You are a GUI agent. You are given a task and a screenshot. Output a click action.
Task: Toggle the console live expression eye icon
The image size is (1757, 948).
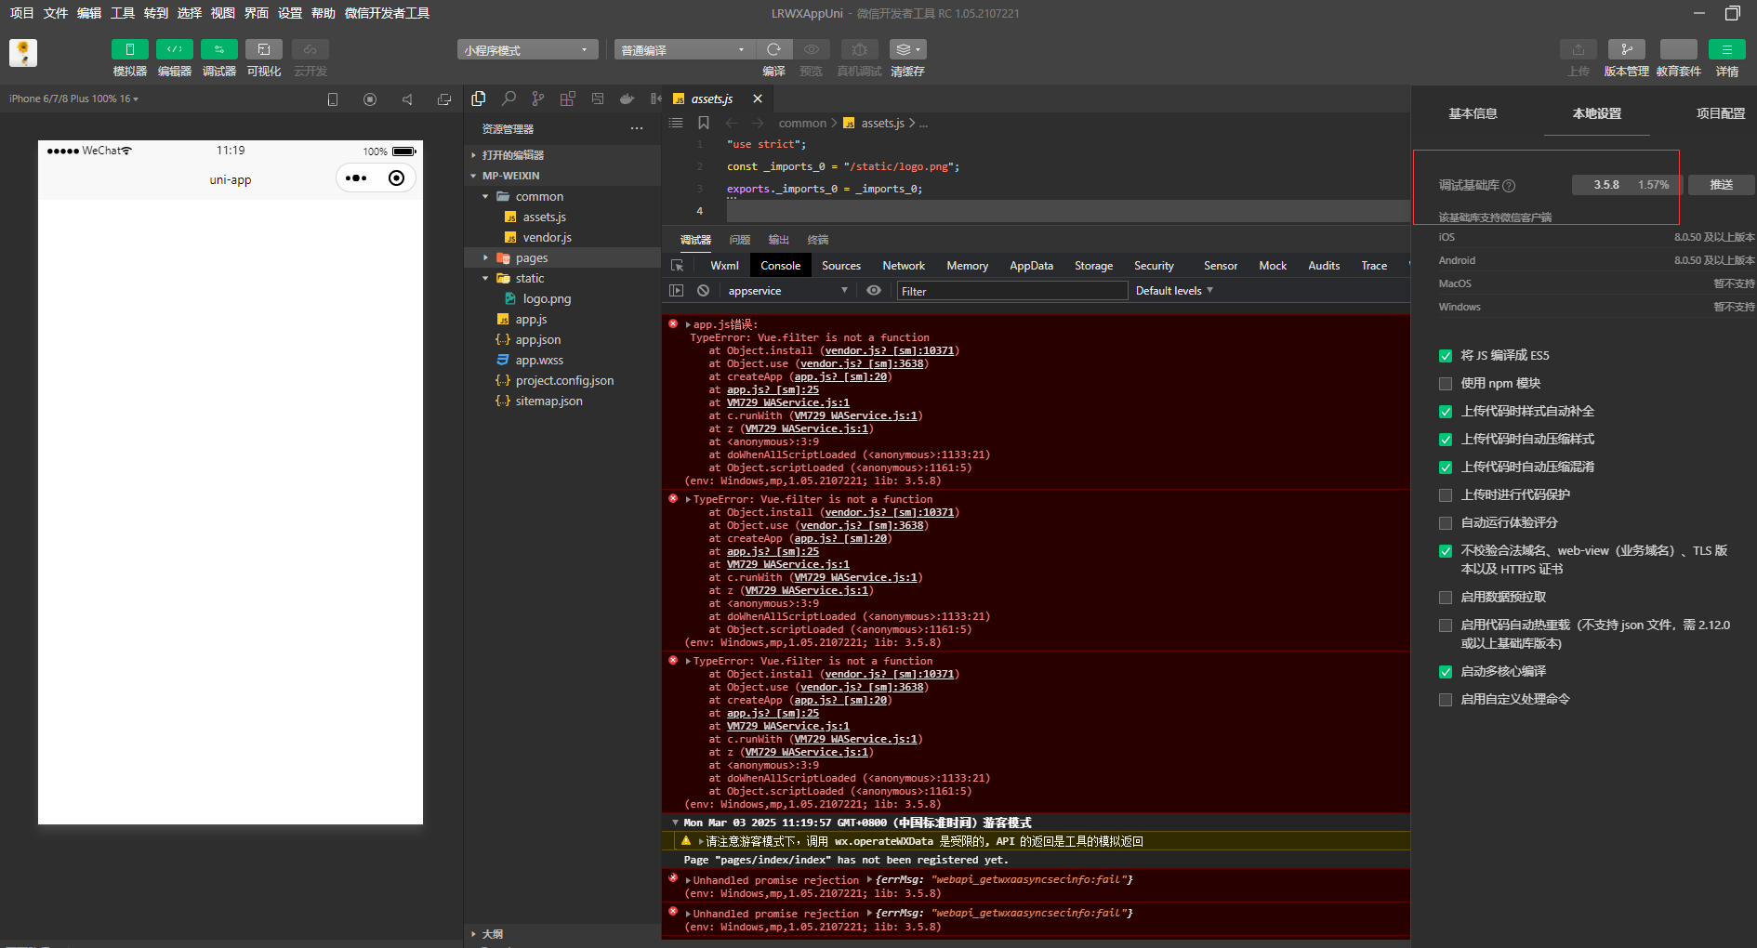click(x=874, y=291)
